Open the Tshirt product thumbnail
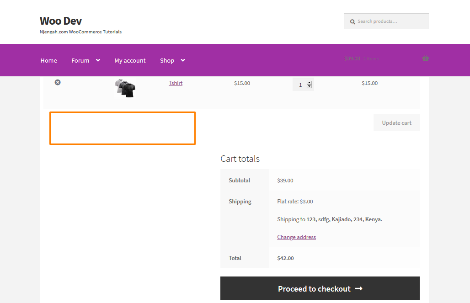Image resolution: width=470 pixels, height=303 pixels. (125, 88)
